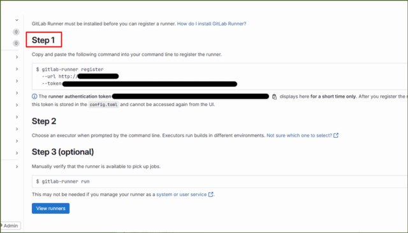This screenshot has height=233, width=408.
Task: Click the This may not be needed sentence
Action: click(94, 195)
